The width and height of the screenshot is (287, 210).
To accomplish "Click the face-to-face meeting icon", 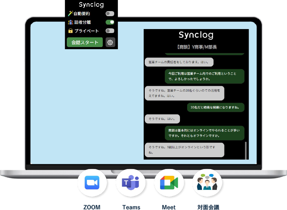I will click(x=207, y=183).
